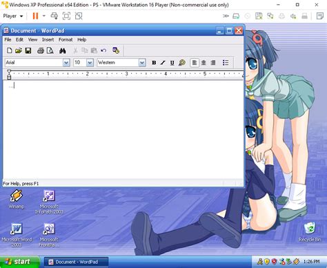
Task: Create a new document with the New icon
Action: (x=10, y=50)
